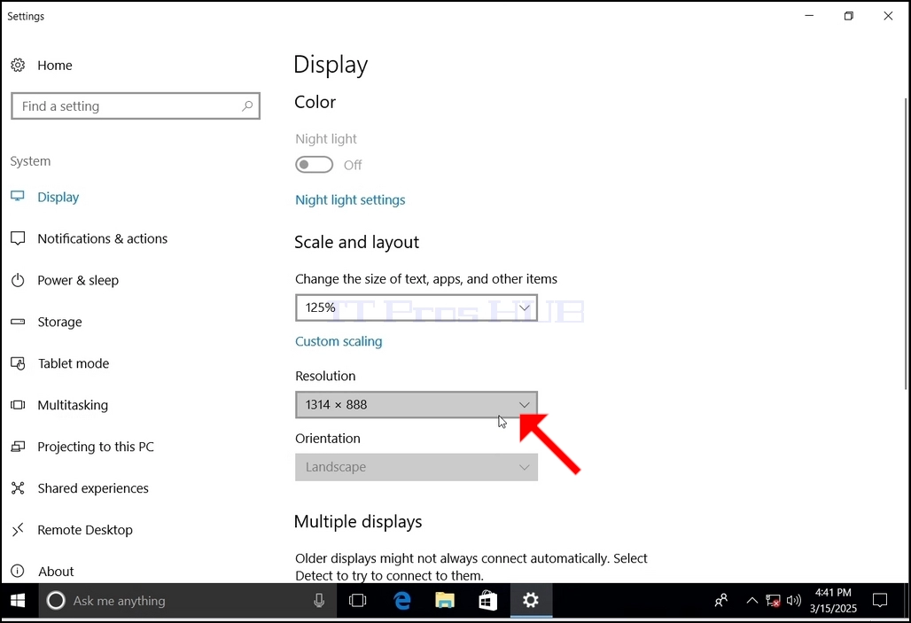Open File Explorer taskbar icon

pyautogui.click(x=445, y=600)
